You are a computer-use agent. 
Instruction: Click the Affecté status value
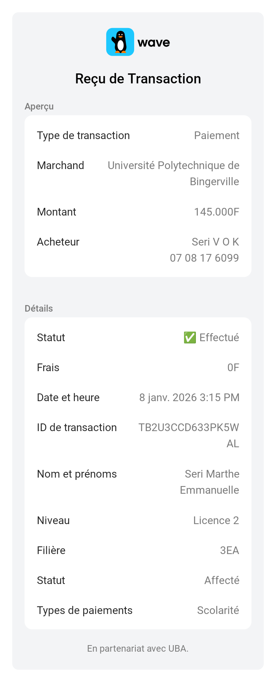222,580
